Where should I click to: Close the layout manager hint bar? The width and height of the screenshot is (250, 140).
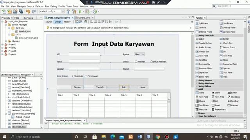[191, 28]
